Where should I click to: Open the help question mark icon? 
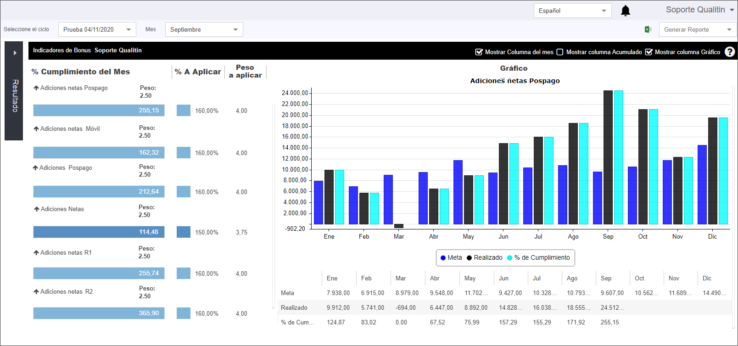tap(730, 52)
